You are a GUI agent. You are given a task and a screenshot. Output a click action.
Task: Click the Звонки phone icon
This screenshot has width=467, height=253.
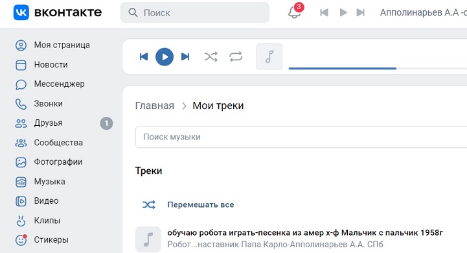21,104
